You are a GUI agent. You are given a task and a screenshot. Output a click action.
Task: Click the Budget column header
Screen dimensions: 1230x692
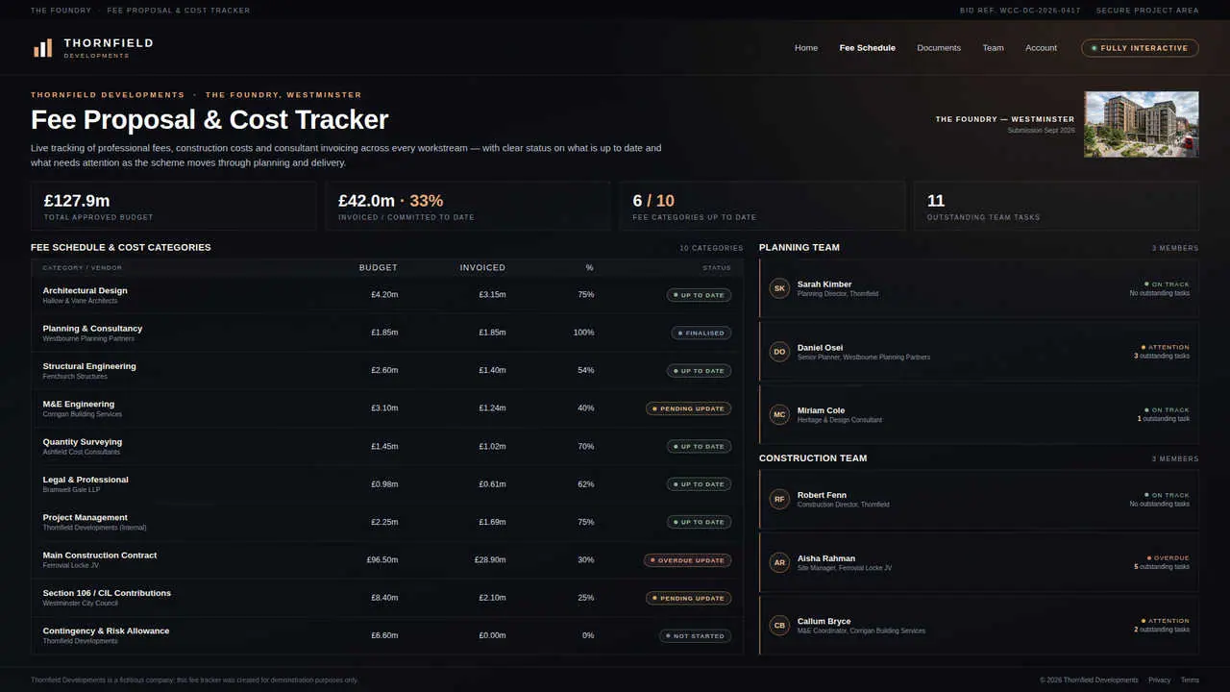(379, 268)
